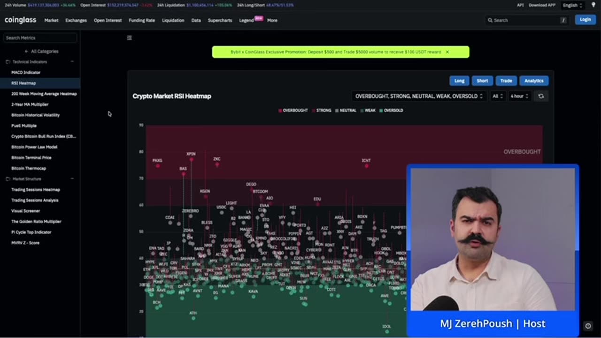Toggle STRONG legend entry
The image size is (601, 338).
pyautogui.click(x=322, y=110)
